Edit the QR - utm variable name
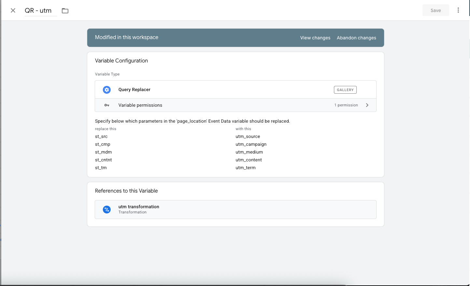Viewport: 470px width, 286px height. click(x=38, y=11)
